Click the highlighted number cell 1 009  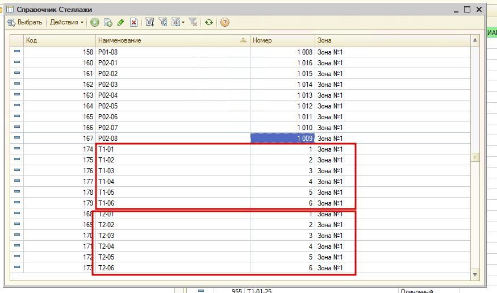pos(282,138)
